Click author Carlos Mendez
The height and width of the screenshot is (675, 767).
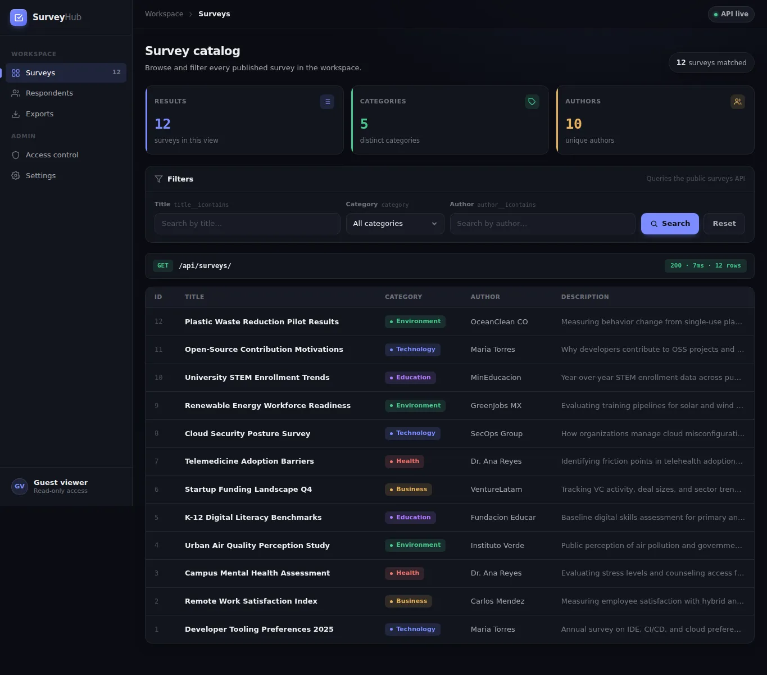point(497,601)
